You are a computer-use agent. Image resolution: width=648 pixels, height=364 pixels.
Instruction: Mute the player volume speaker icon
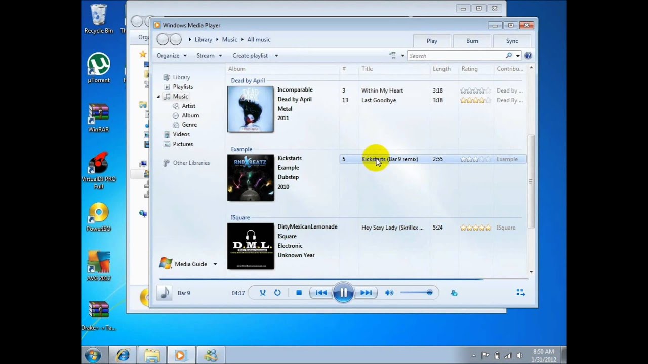[x=389, y=293]
